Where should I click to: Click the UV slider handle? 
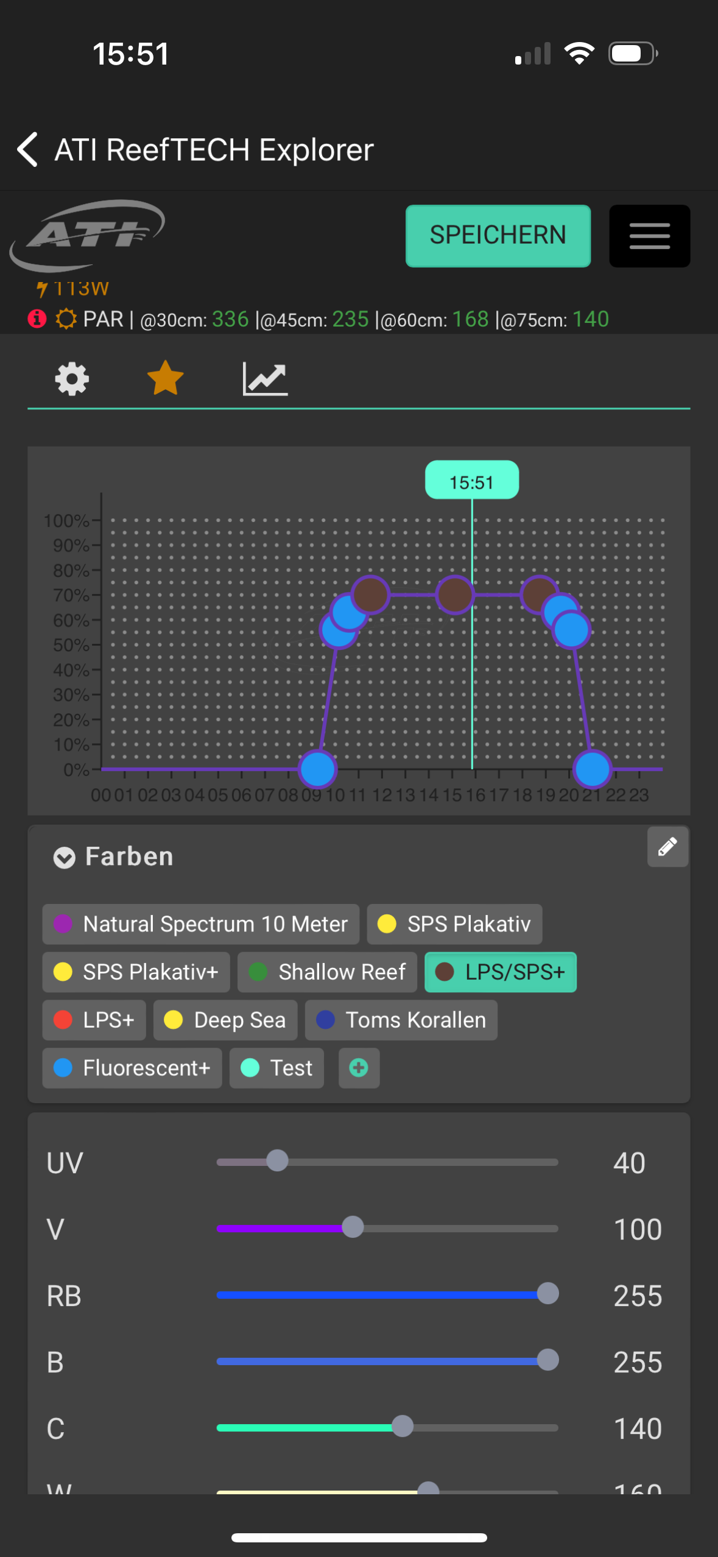point(277,1161)
